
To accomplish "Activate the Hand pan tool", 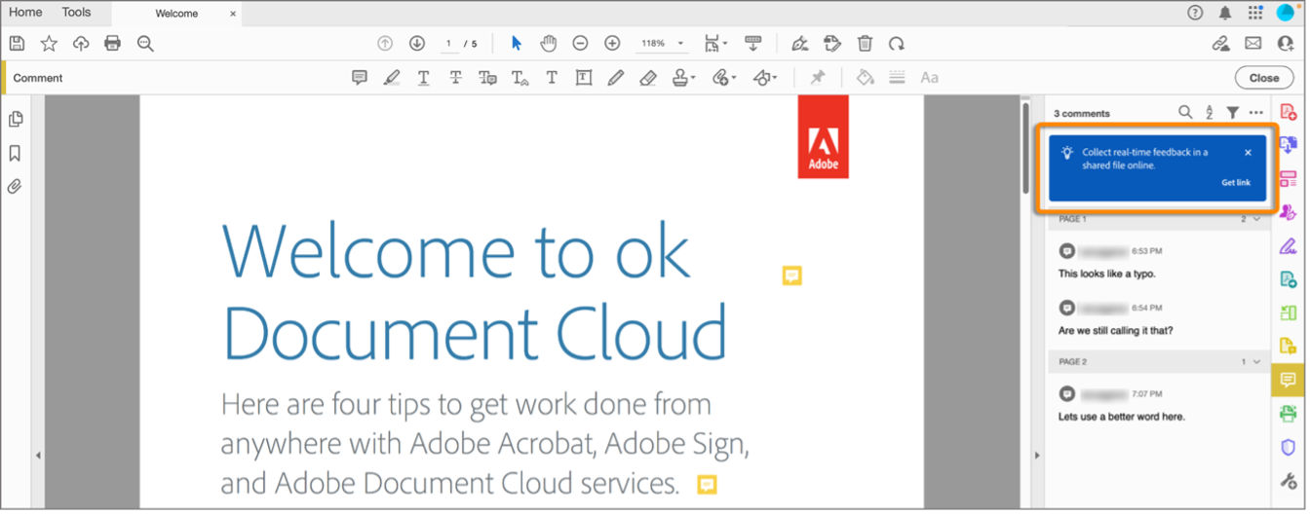I will [549, 43].
